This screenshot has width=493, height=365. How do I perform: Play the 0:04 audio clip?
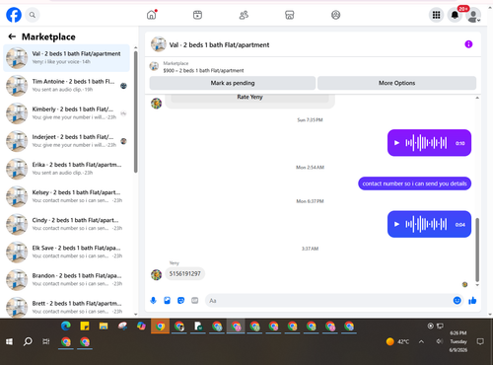pos(396,224)
